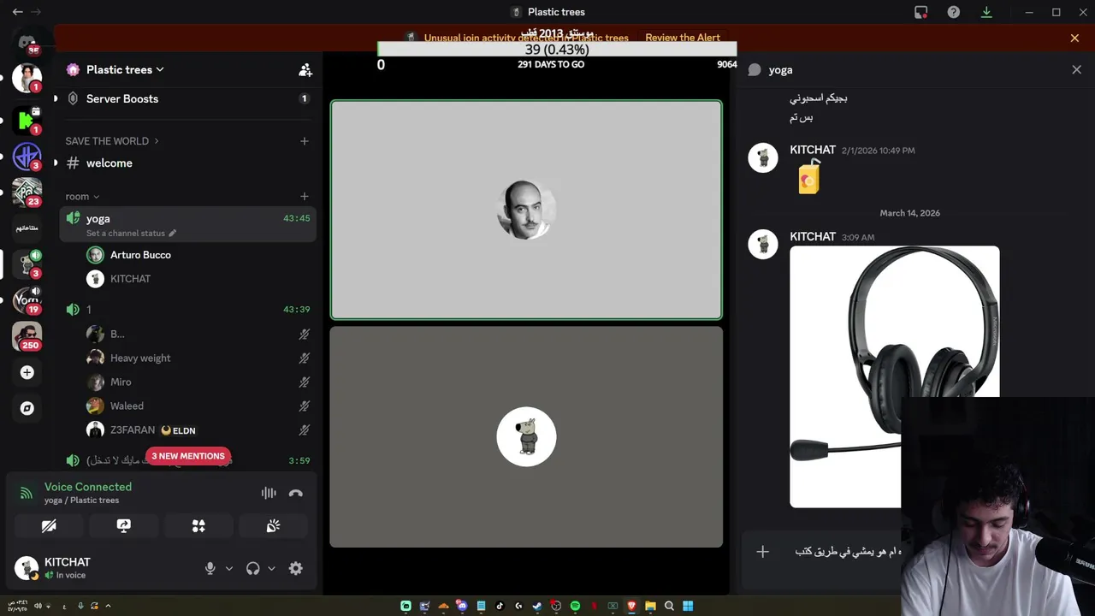The width and height of the screenshot is (1095, 616).
Task: Close the yoga chat side panel
Action: (1076, 70)
